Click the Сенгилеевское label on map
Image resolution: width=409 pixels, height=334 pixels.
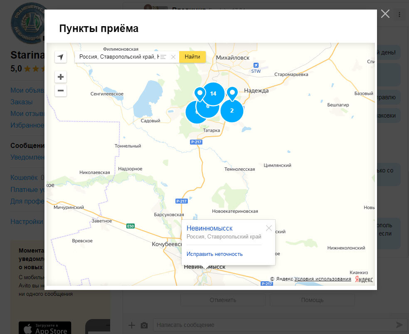(x=107, y=94)
